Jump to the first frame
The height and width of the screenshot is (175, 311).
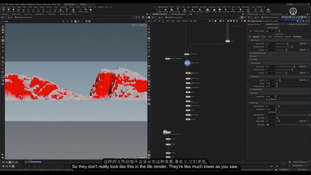[3, 162]
